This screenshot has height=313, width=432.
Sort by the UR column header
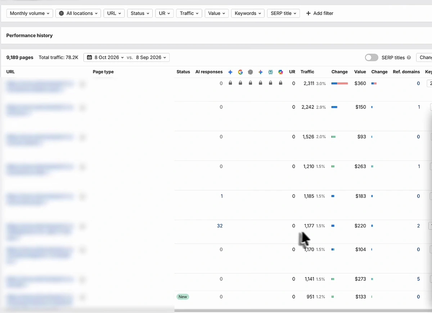(292, 72)
